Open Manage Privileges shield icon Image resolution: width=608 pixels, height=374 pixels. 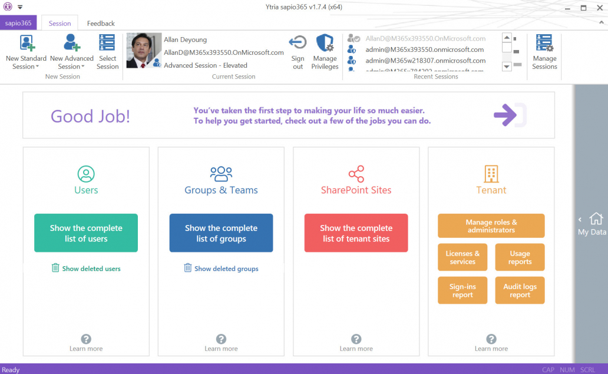325,42
